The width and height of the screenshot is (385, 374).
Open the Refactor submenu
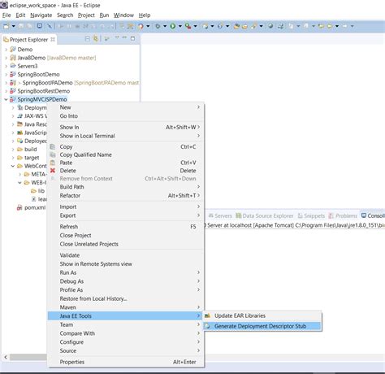[x=126, y=195]
